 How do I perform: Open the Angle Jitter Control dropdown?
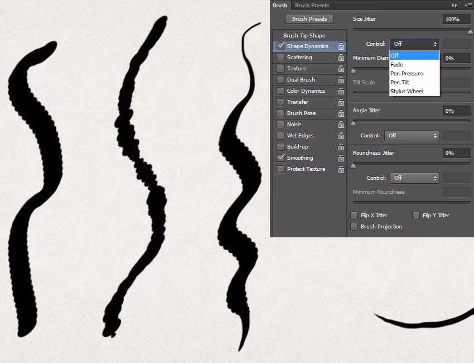[x=412, y=135]
